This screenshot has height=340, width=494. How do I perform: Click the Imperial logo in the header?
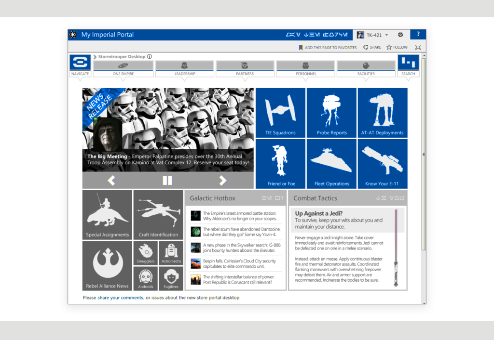point(73,35)
